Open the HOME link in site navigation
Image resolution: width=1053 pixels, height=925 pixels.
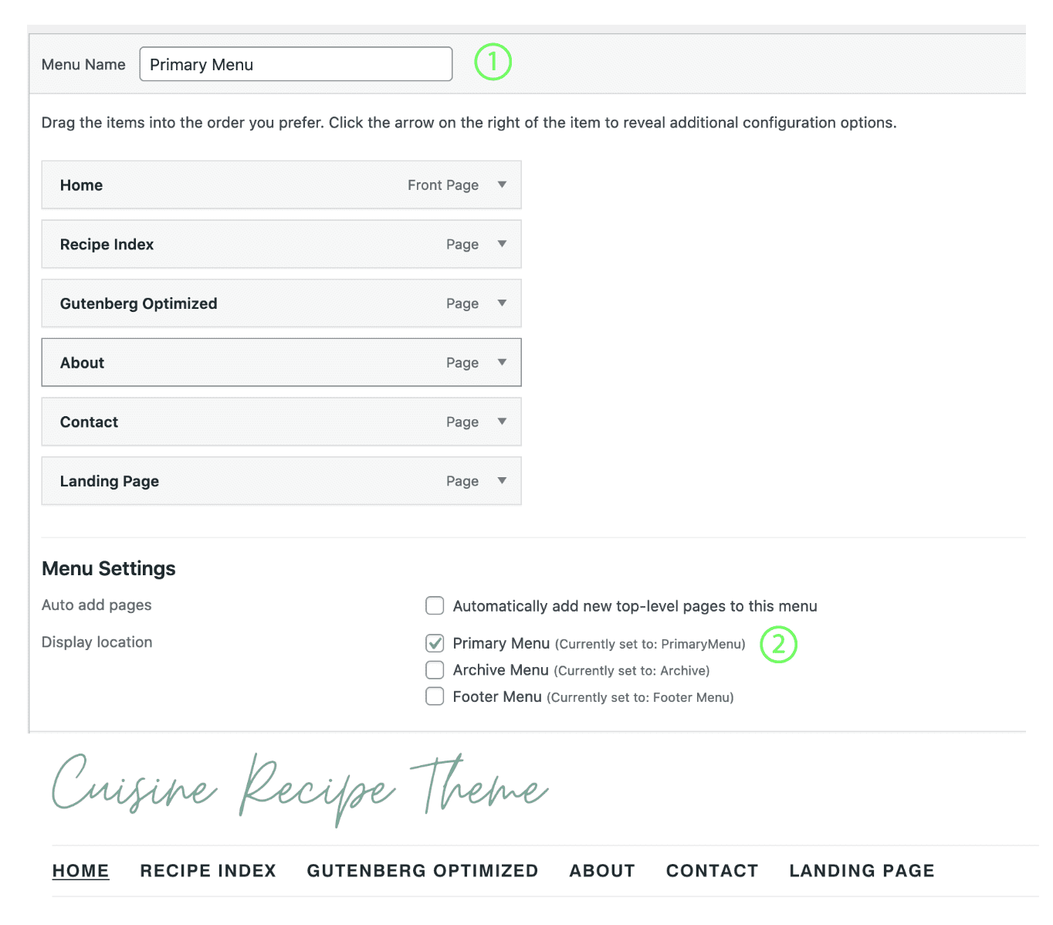(80, 870)
